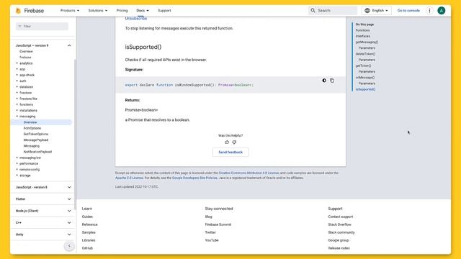The image size is (461, 259).
Task: Jump to Functions in page outline
Action: 363,30
